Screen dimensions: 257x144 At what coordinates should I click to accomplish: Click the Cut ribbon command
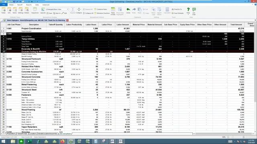(x=145, y=9)
